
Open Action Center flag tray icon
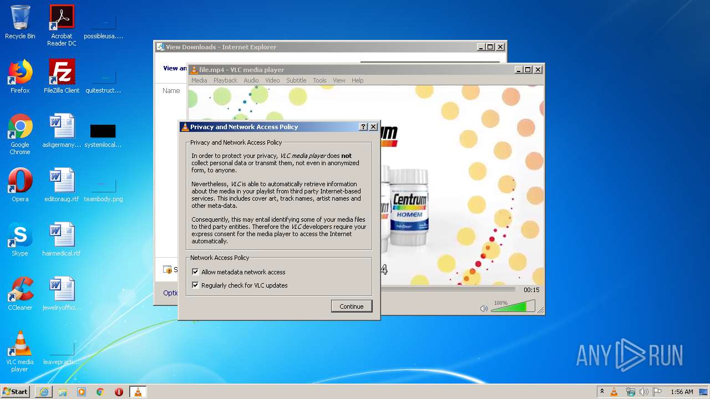[657, 392]
